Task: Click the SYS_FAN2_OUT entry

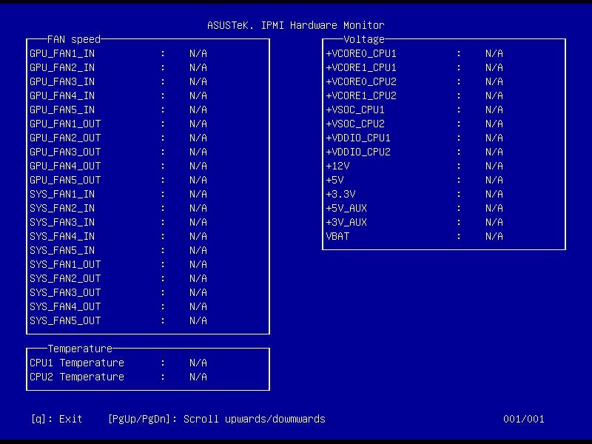Action: coord(65,278)
